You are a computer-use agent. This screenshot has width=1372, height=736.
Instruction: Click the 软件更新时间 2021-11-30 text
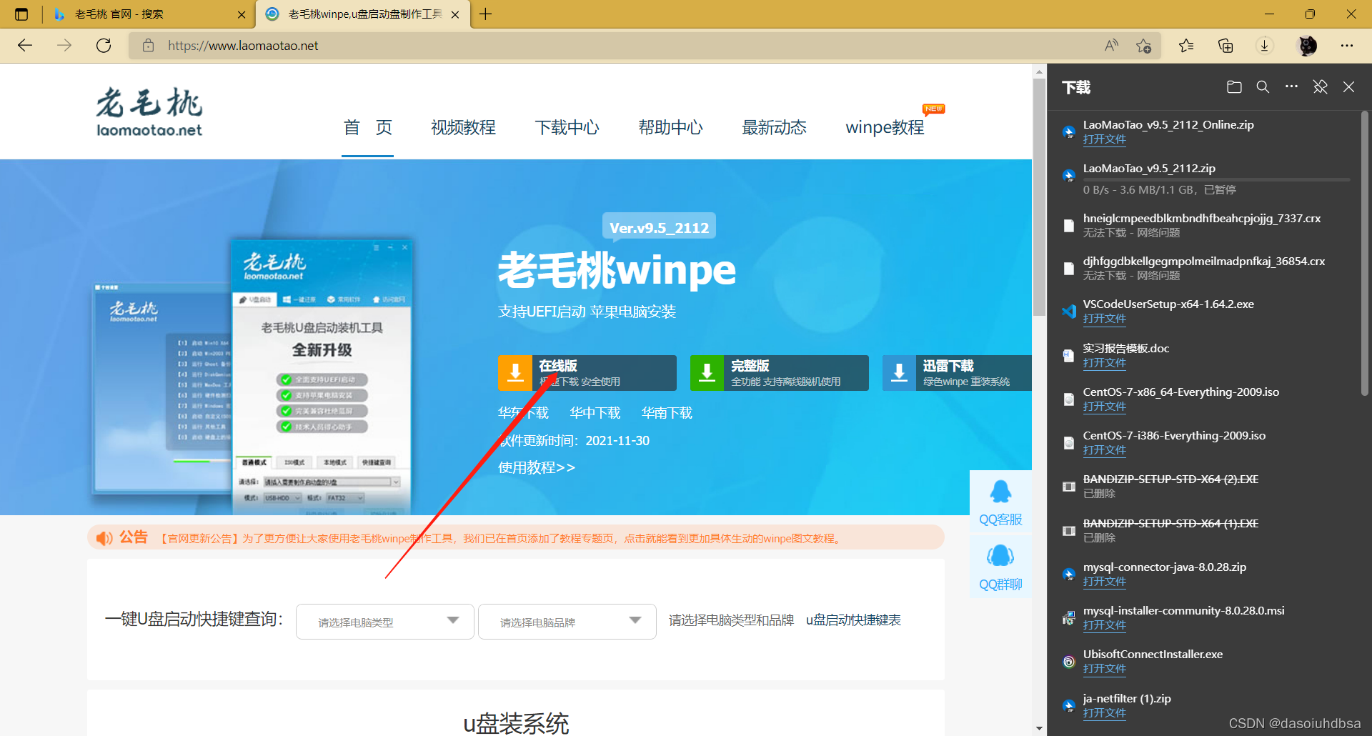(x=574, y=441)
